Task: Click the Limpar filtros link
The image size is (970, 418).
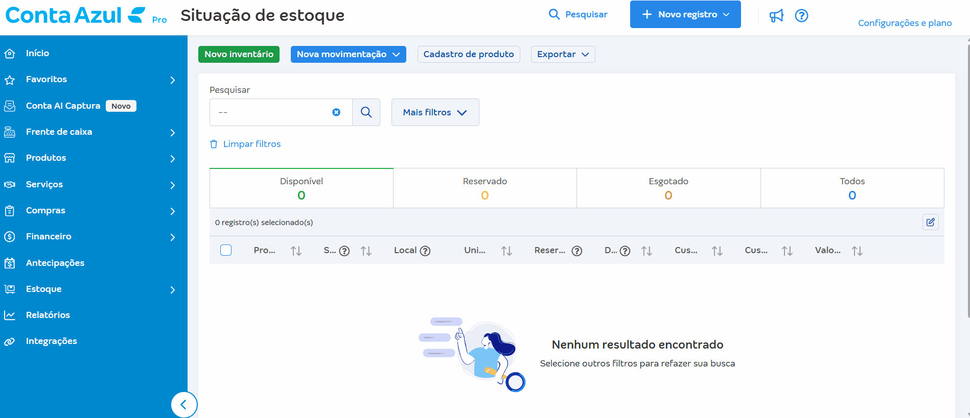Action: point(251,144)
